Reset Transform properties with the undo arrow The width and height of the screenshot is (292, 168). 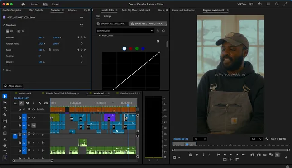click(81, 25)
